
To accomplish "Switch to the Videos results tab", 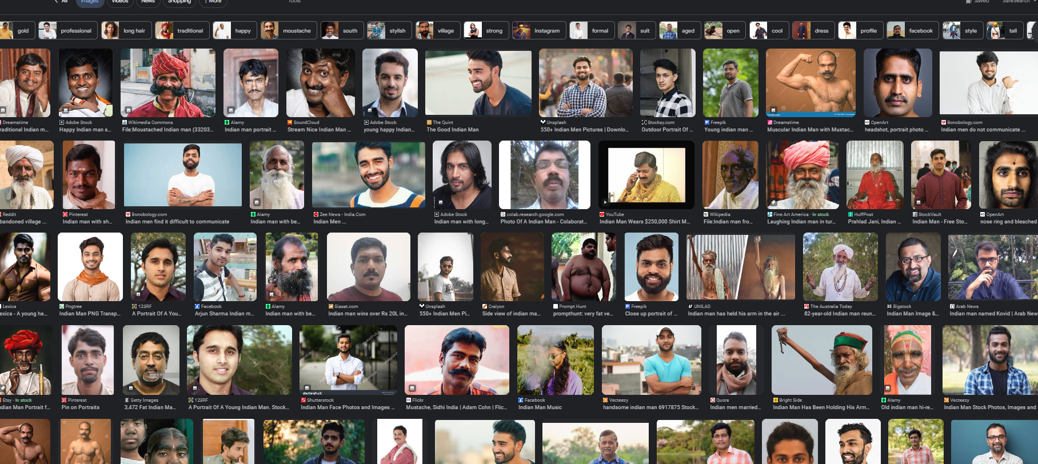I will tap(120, 2).
